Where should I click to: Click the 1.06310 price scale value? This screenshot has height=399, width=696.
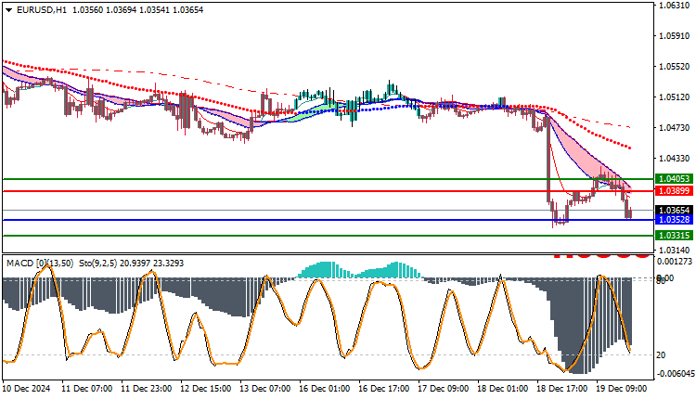(675, 6)
